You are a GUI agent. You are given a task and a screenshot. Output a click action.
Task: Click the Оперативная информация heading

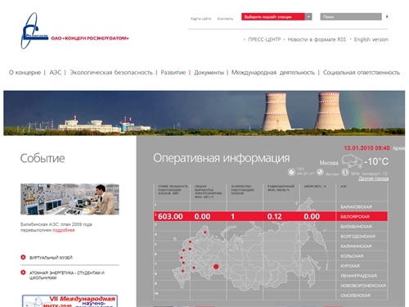pyautogui.click(x=222, y=158)
